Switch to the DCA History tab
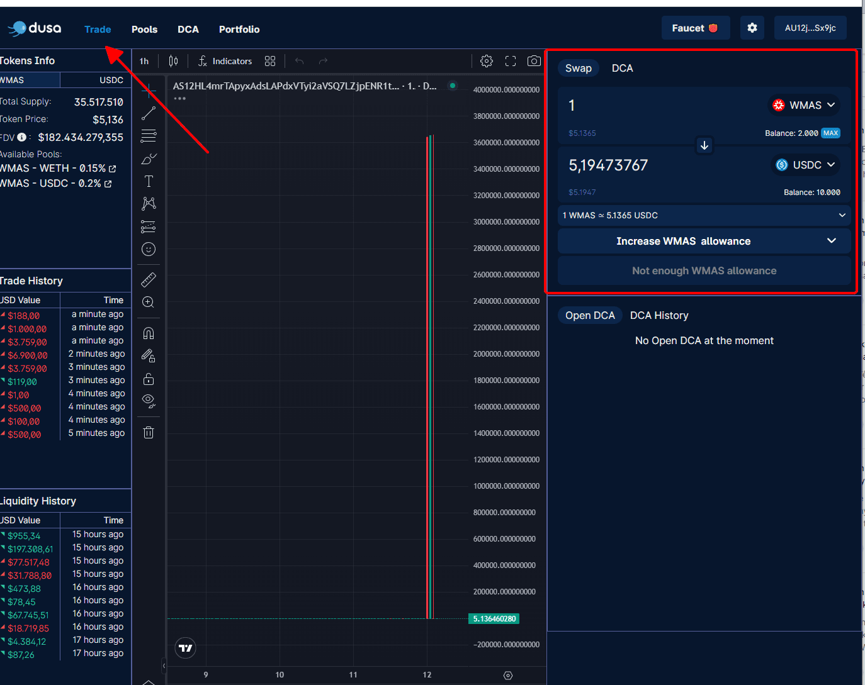The height and width of the screenshot is (685, 865). [x=659, y=315]
